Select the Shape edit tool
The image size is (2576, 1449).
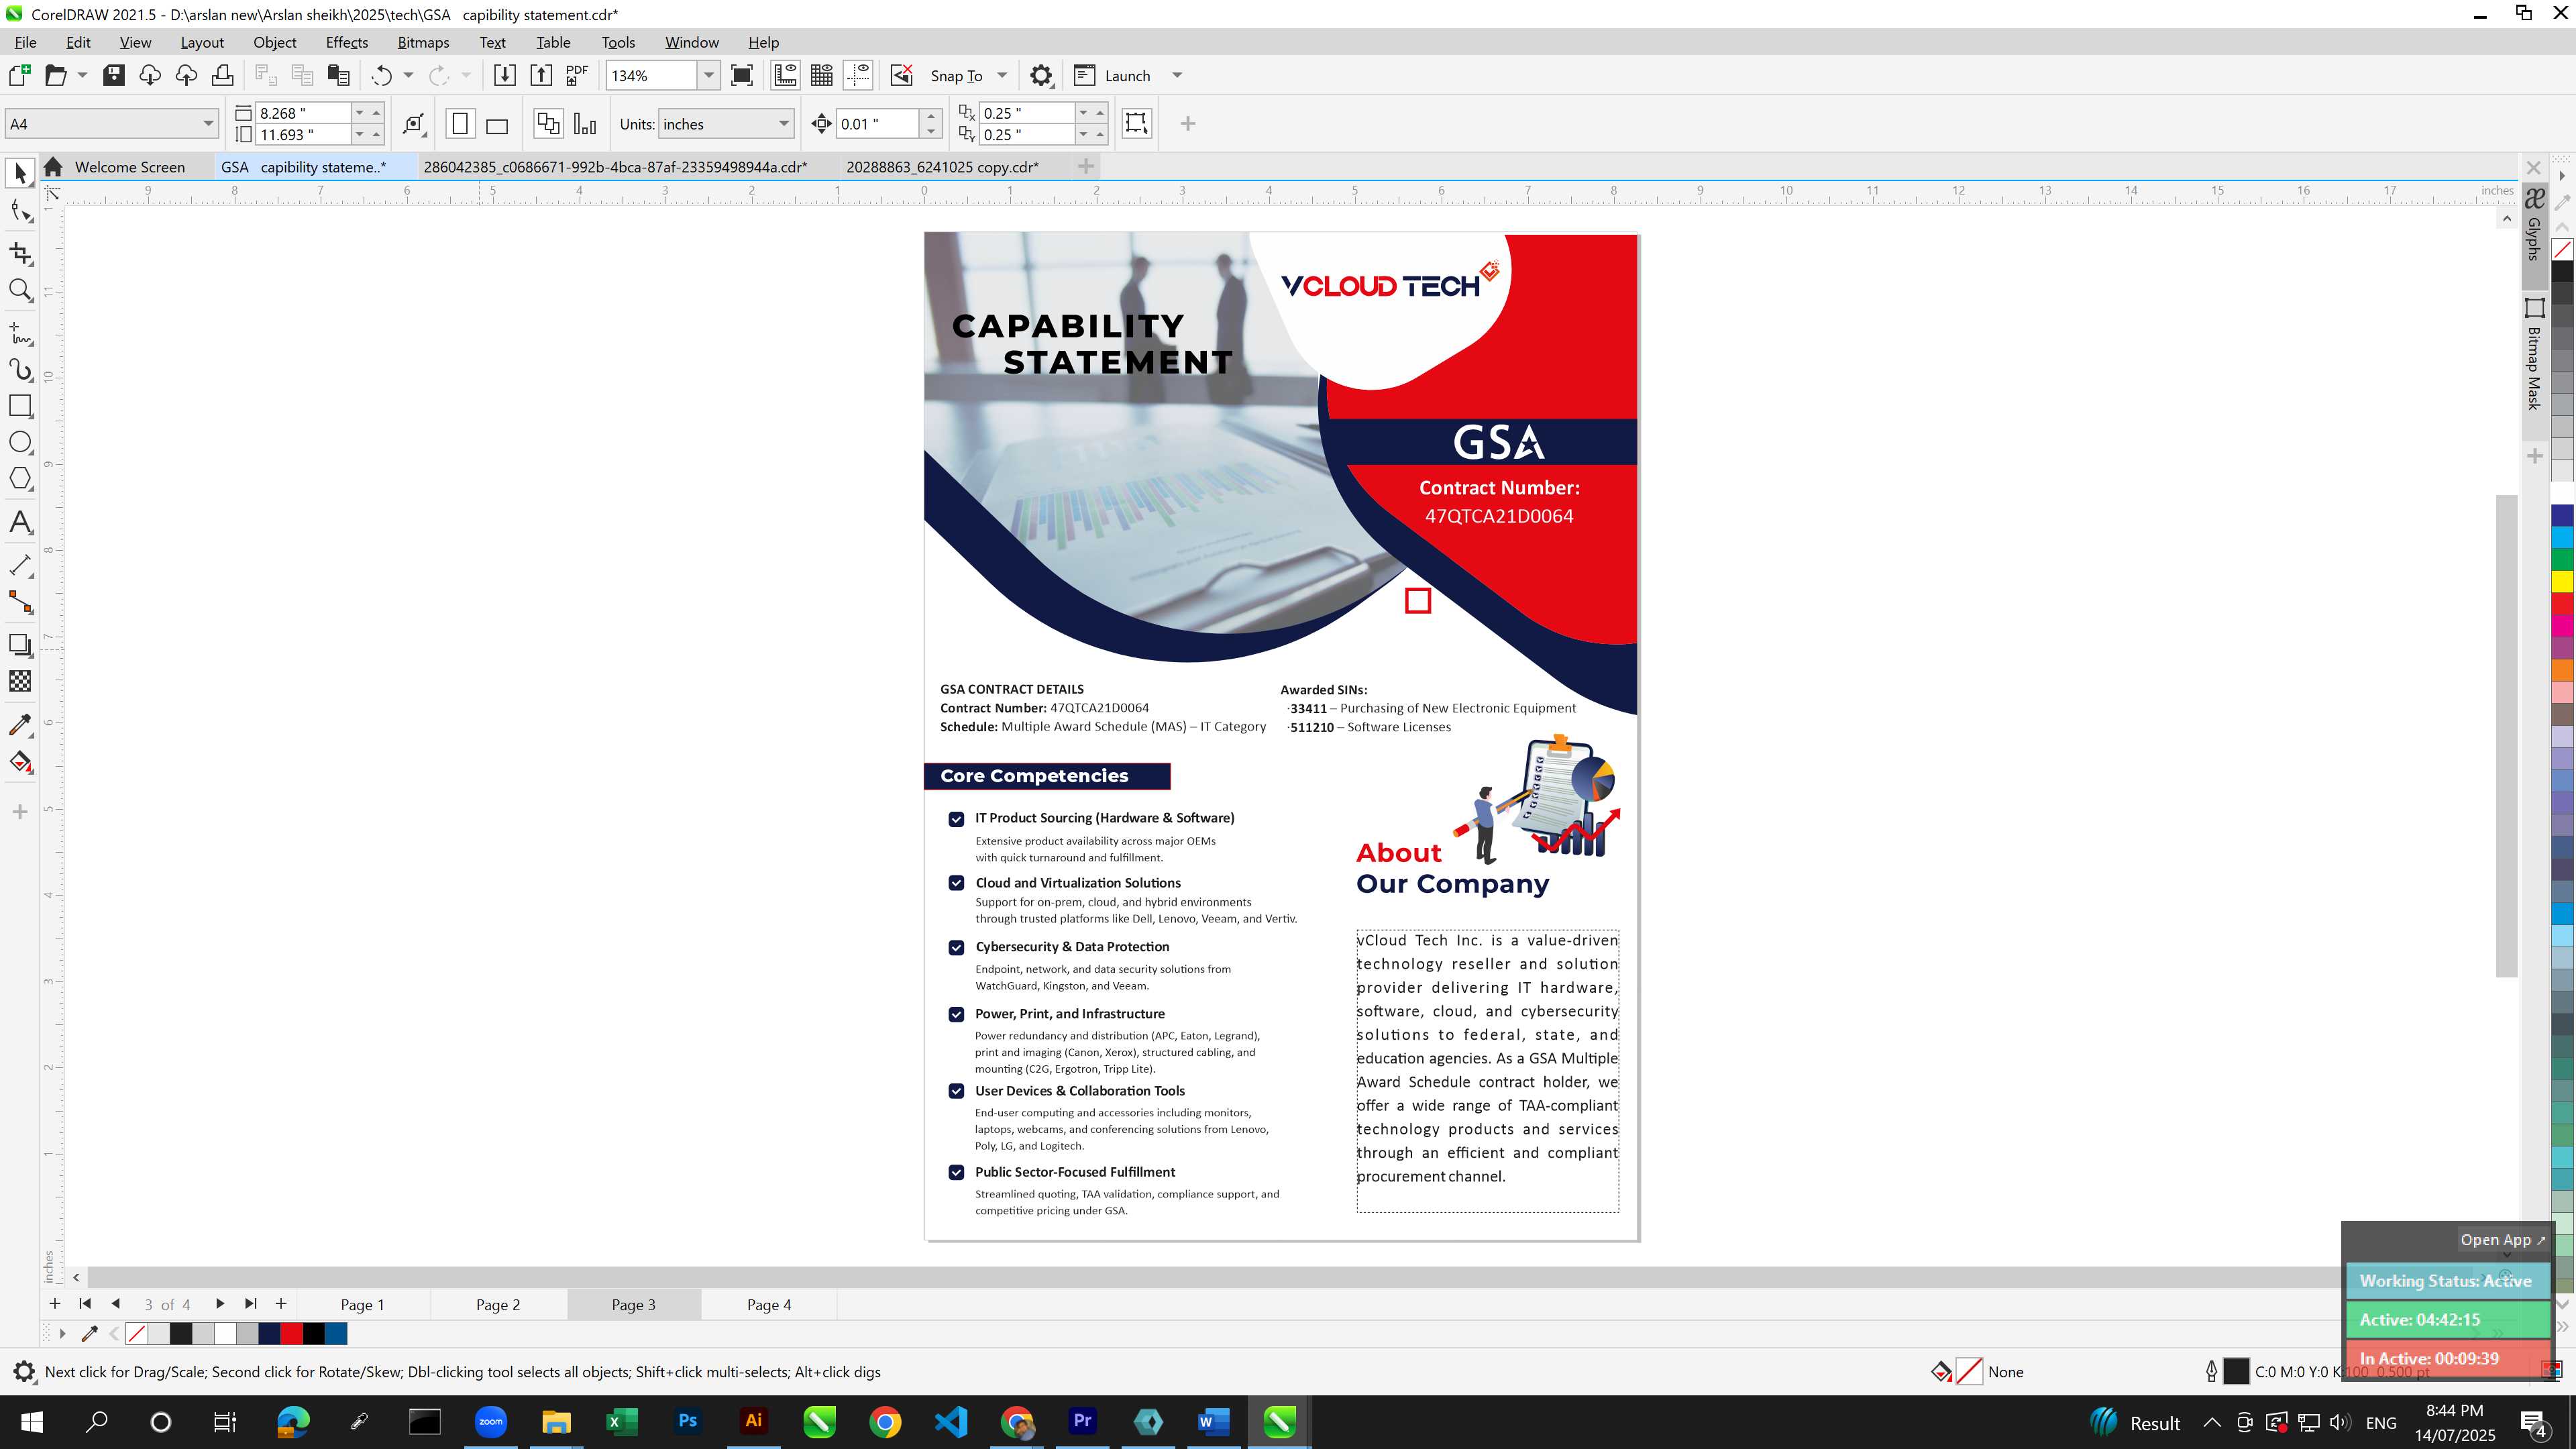pyautogui.click(x=20, y=210)
